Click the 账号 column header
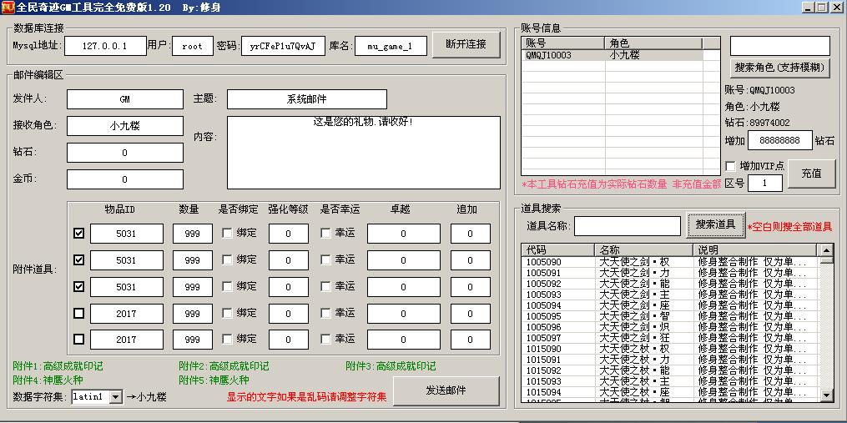The image size is (847, 423). click(562, 43)
